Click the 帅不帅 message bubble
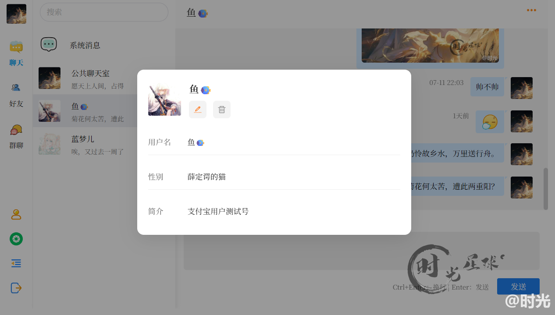The height and width of the screenshot is (315, 555). 487,86
